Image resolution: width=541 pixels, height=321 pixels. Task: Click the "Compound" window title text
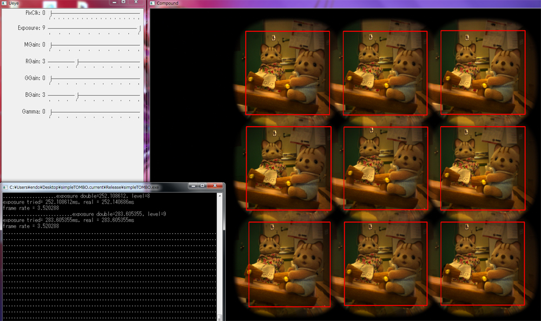(167, 3)
